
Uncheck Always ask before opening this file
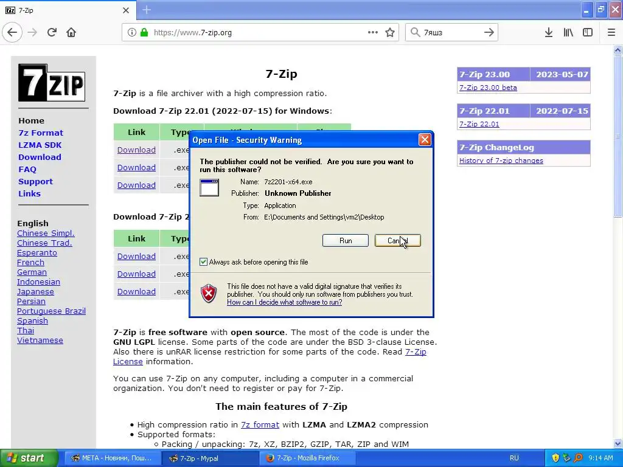(x=203, y=262)
